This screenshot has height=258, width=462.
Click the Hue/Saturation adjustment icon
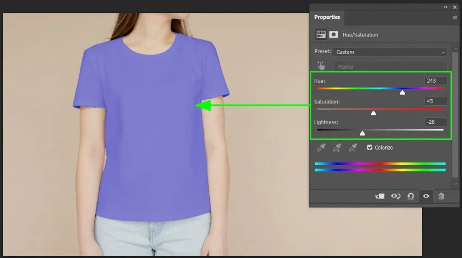tap(321, 35)
